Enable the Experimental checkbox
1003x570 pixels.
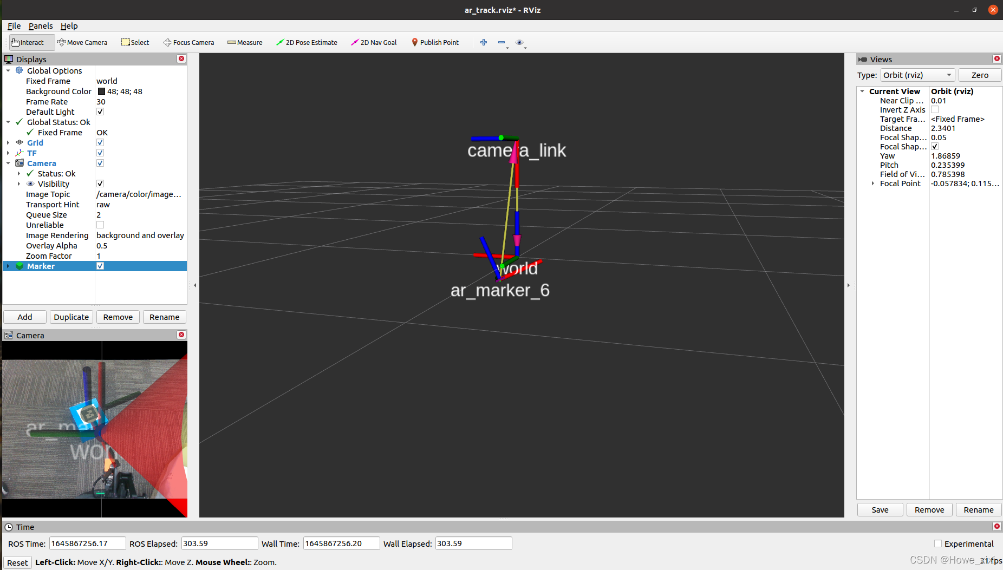938,543
